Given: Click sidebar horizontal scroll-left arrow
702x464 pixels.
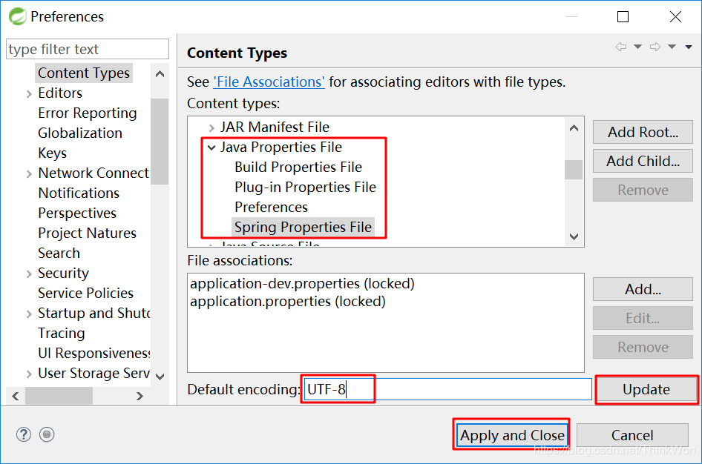Looking at the screenshot, I should [x=16, y=396].
